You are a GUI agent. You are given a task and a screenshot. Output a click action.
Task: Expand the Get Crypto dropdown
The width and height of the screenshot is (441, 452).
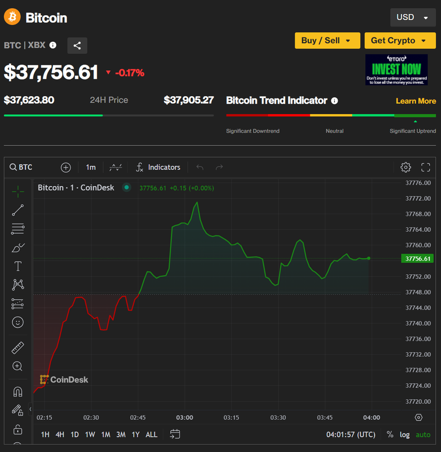coord(400,40)
